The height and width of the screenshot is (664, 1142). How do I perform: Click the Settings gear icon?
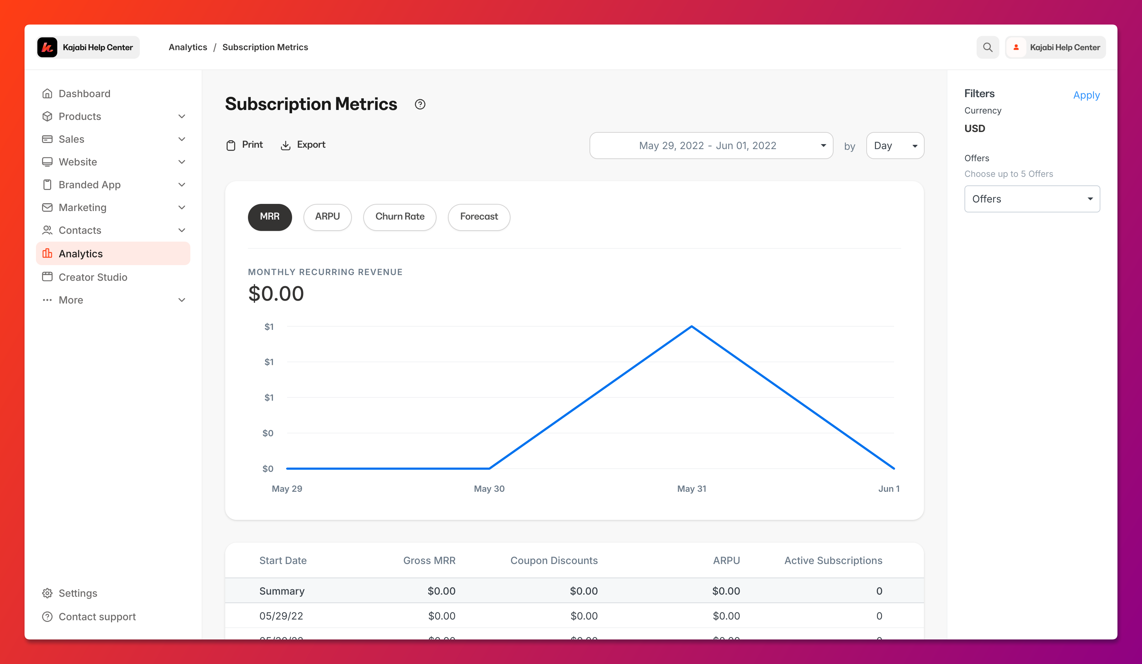point(47,593)
